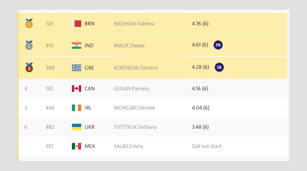307x171 pixels.
Task: Click the Canada flag icon
Action: point(77,88)
